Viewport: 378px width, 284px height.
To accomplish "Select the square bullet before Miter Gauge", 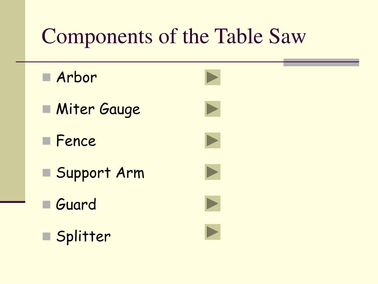I will pos(46,109).
